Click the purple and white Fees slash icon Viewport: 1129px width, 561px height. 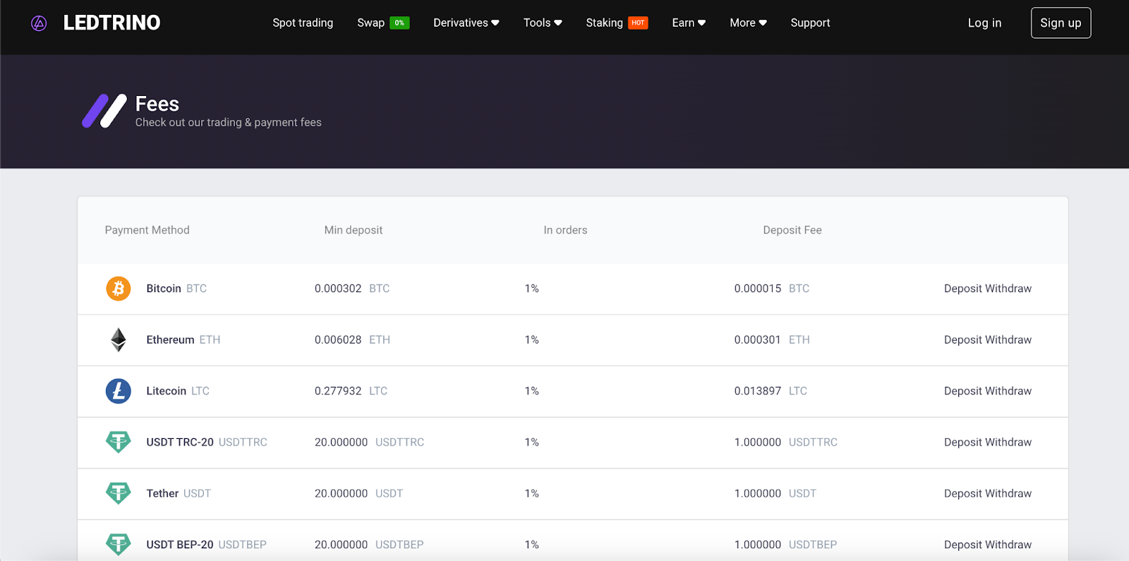[104, 111]
